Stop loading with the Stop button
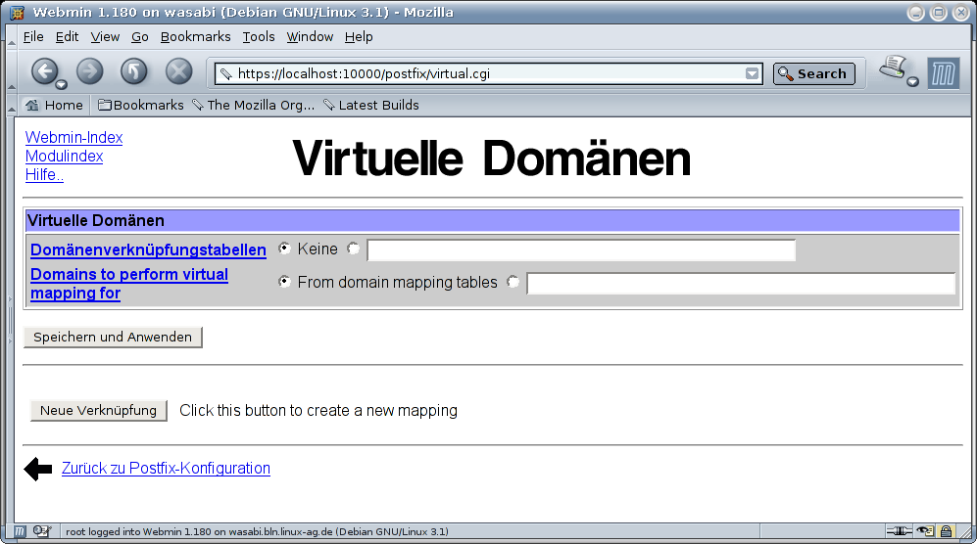The image size is (977, 544). click(x=178, y=71)
